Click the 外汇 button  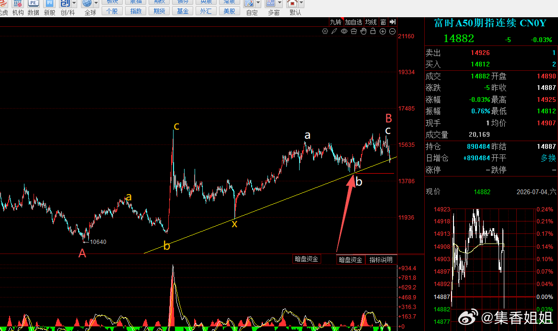pos(206,11)
